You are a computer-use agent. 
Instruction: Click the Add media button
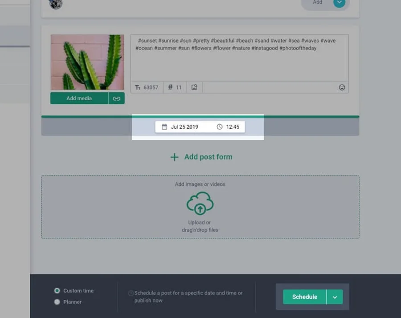[x=79, y=98]
